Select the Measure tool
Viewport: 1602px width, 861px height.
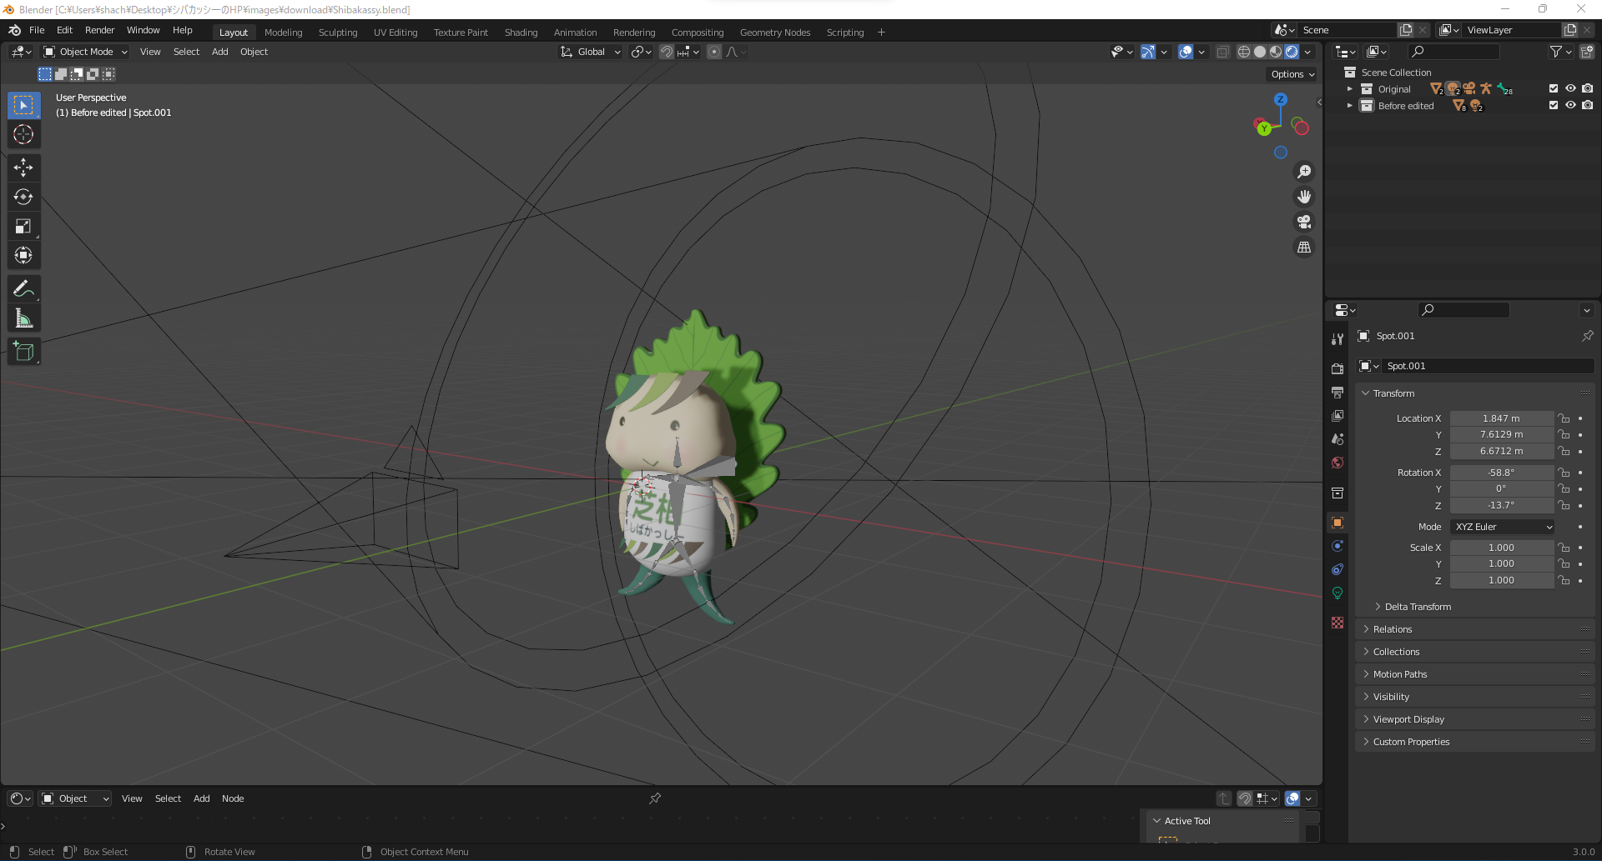pyautogui.click(x=23, y=318)
